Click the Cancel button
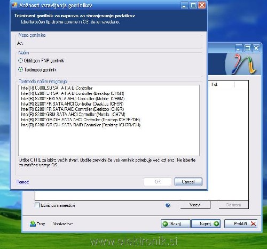The height and width of the screenshot is (249, 267). (x=189, y=182)
